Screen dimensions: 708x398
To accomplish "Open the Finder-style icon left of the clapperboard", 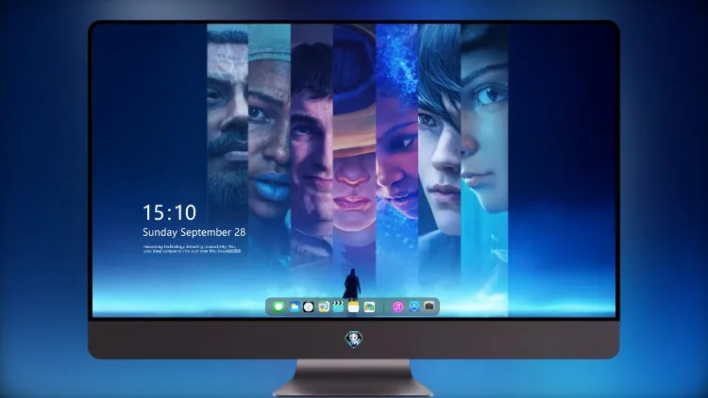I will point(323,307).
